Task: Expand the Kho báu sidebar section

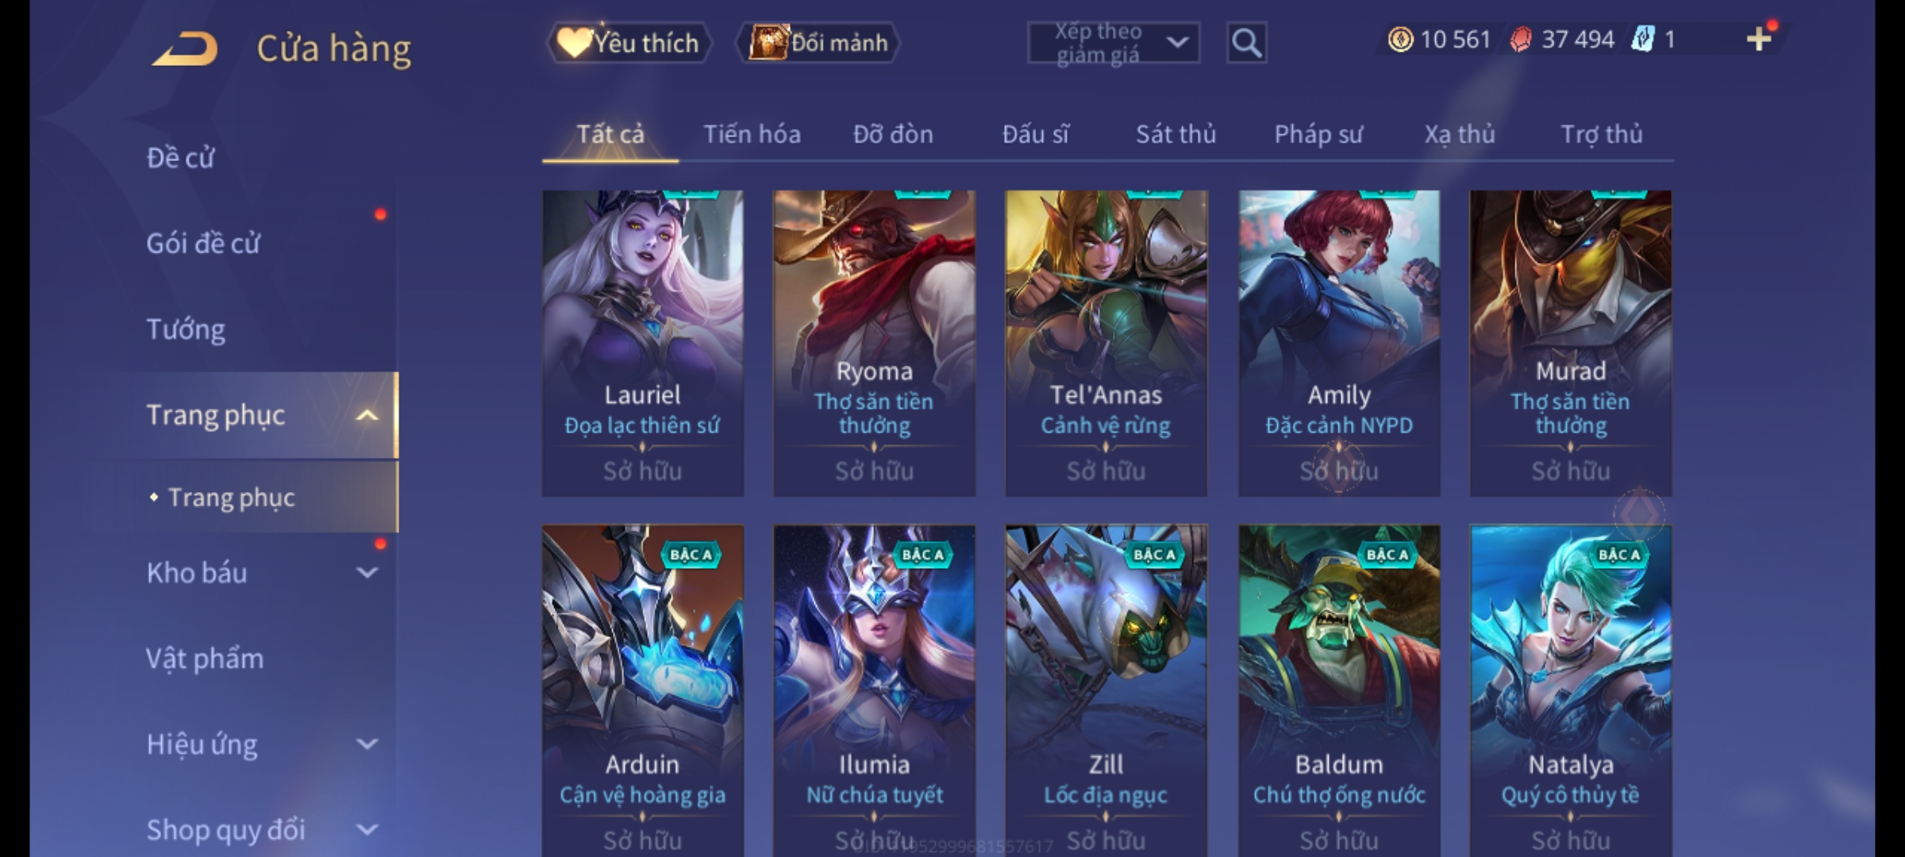Action: tap(367, 572)
